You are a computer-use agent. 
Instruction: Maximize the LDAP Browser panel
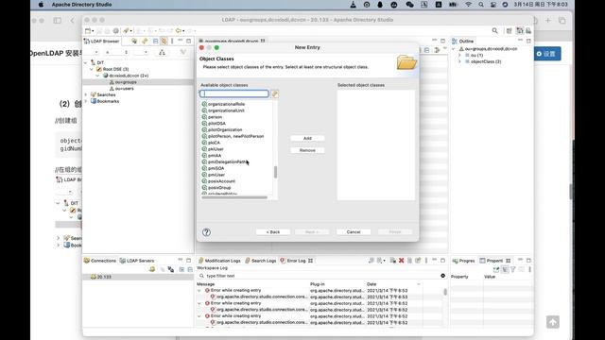coord(189,41)
